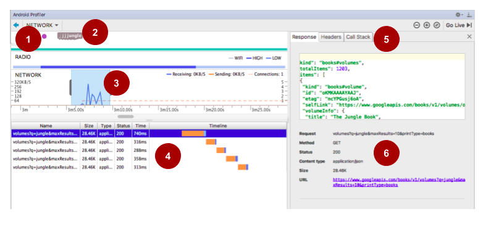
Task: Switch to the Call Stack tab
Action: pos(358,37)
